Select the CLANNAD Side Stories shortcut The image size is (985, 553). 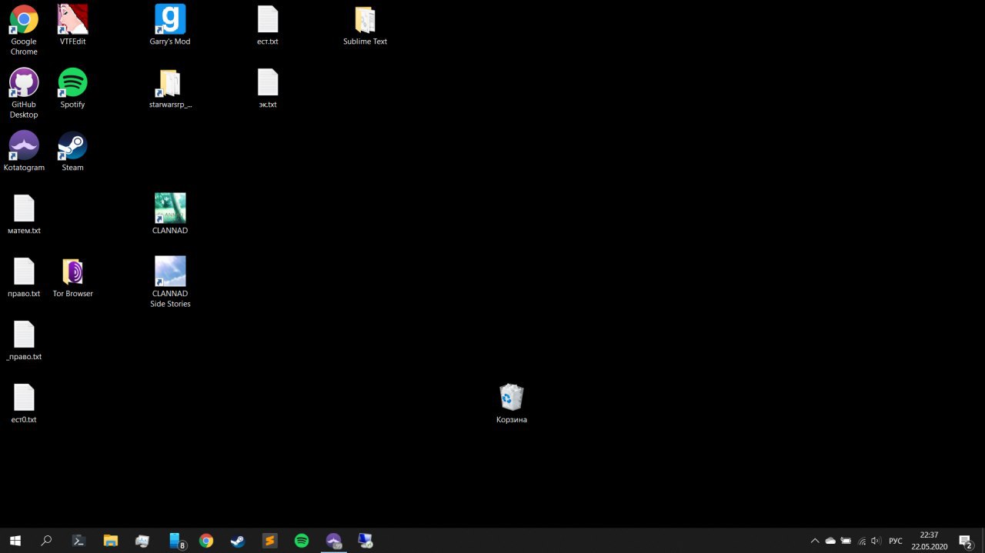coord(170,281)
